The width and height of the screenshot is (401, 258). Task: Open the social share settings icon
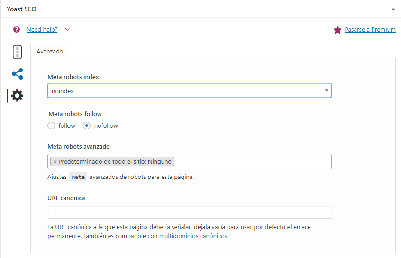(x=18, y=74)
